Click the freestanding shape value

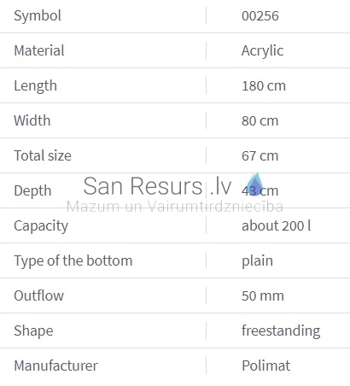coord(281,331)
